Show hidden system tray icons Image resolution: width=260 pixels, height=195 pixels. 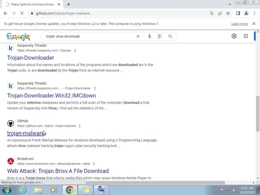pos(216,190)
